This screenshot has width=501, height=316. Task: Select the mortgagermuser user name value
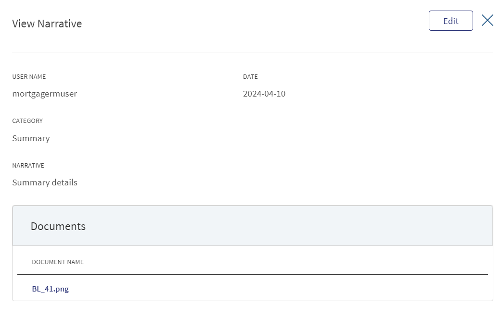point(44,94)
